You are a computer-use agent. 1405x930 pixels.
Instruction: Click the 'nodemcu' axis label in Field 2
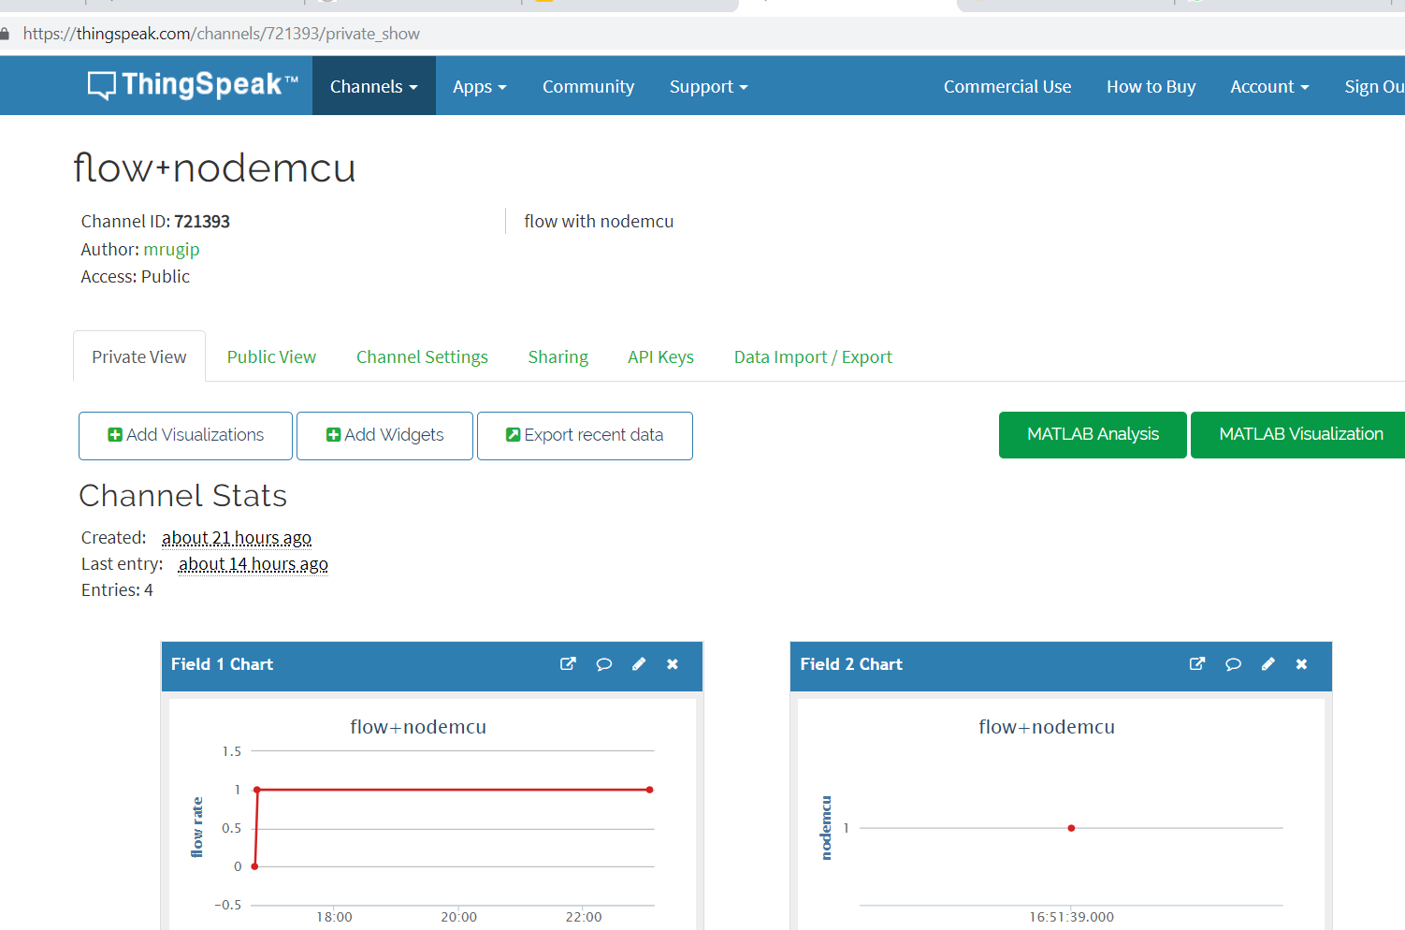(x=826, y=828)
